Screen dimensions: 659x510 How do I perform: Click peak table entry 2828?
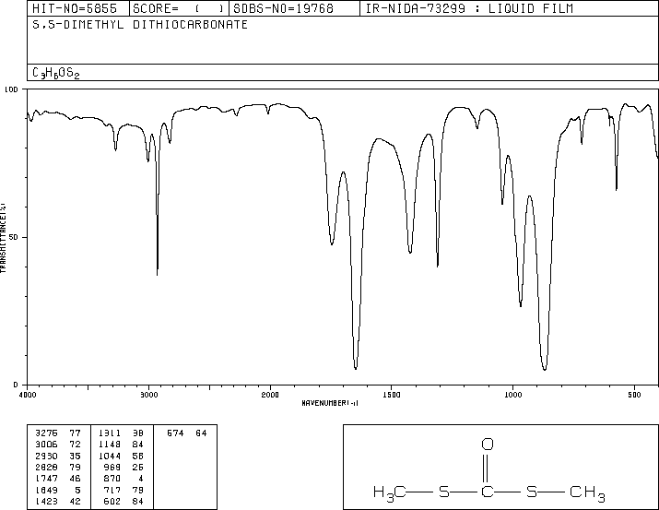click(46, 467)
